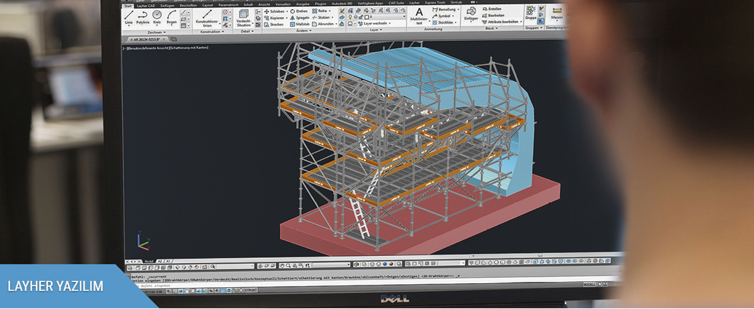Choose the Konstruktionslinien tool

[x=207, y=18]
